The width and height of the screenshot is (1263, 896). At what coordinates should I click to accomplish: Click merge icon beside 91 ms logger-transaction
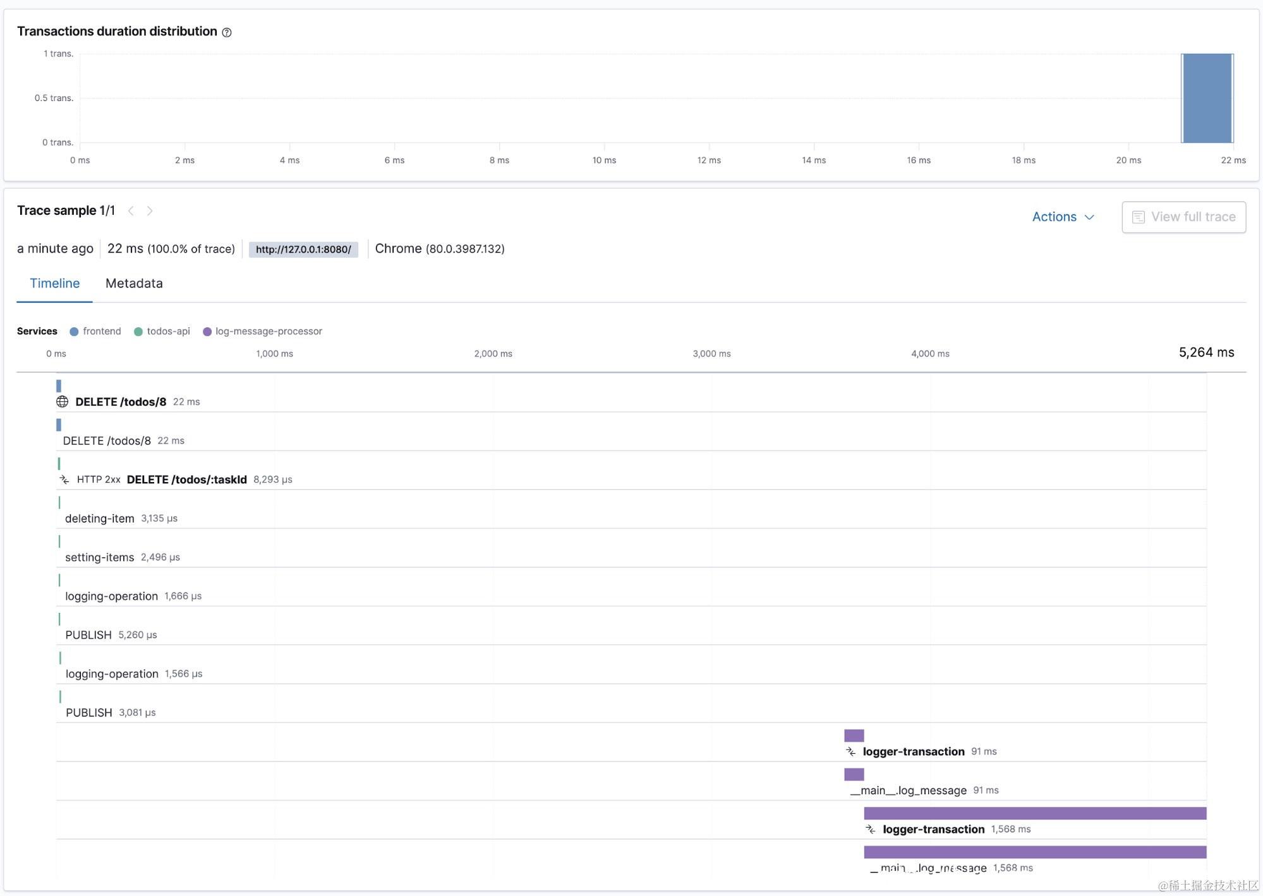click(x=851, y=752)
